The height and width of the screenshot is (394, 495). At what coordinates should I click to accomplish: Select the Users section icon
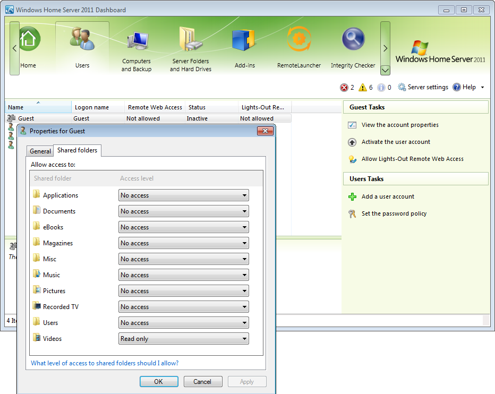tap(82, 39)
